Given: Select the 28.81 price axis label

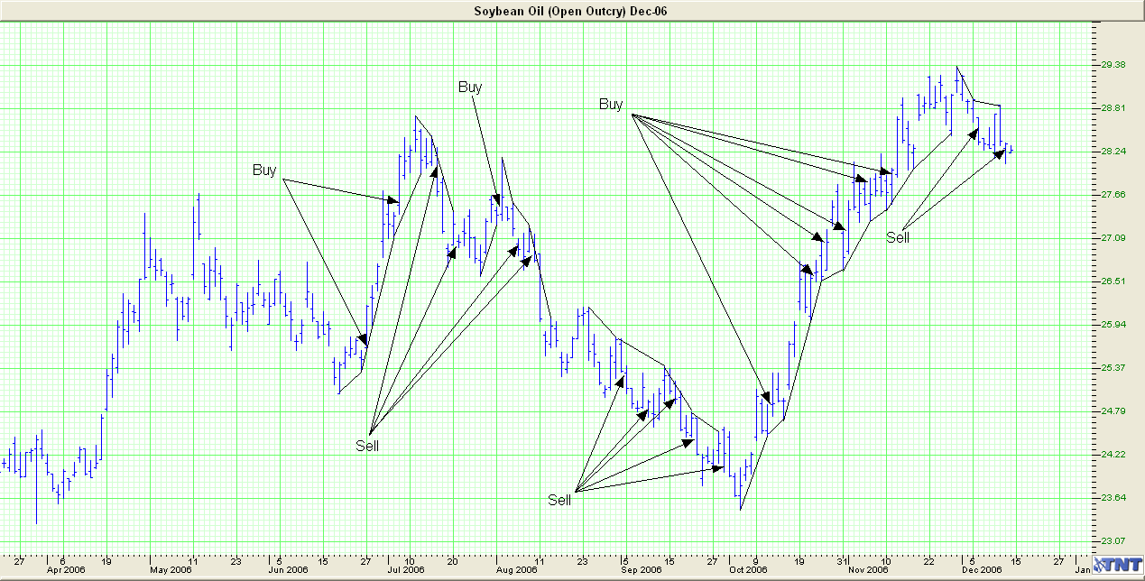Looking at the screenshot, I should coord(1113,108).
